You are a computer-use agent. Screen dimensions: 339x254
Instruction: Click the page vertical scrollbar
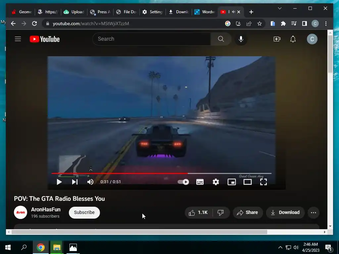[x=330, y=54]
